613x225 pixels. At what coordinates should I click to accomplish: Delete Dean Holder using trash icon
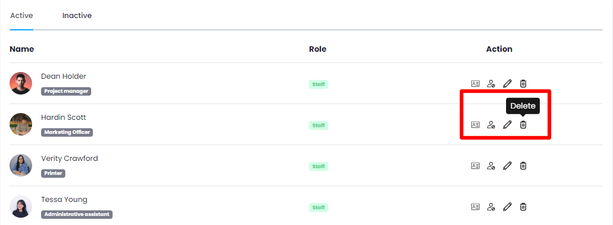[x=523, y=84]
